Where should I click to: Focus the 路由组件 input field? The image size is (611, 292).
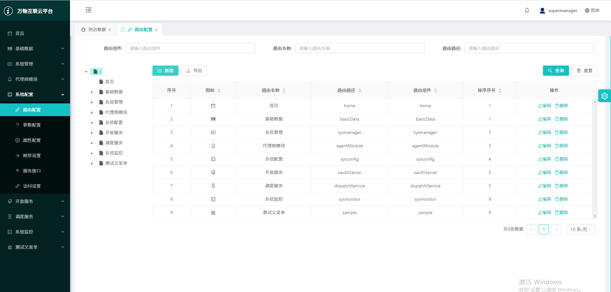(190, 48)
